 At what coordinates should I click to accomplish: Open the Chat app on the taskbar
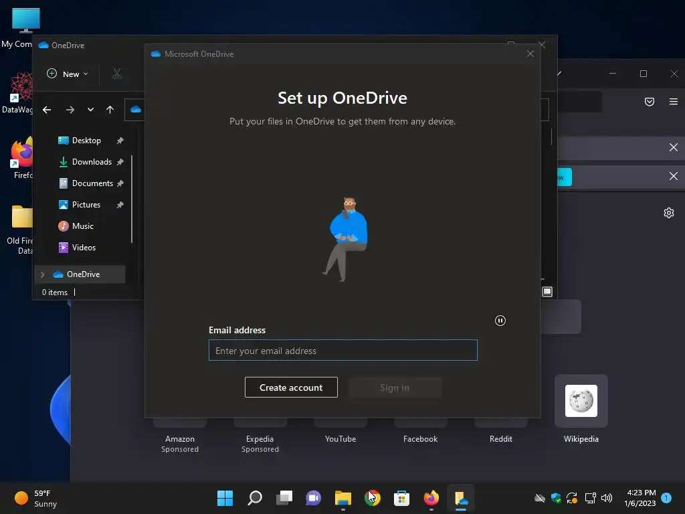coord(313,498)
